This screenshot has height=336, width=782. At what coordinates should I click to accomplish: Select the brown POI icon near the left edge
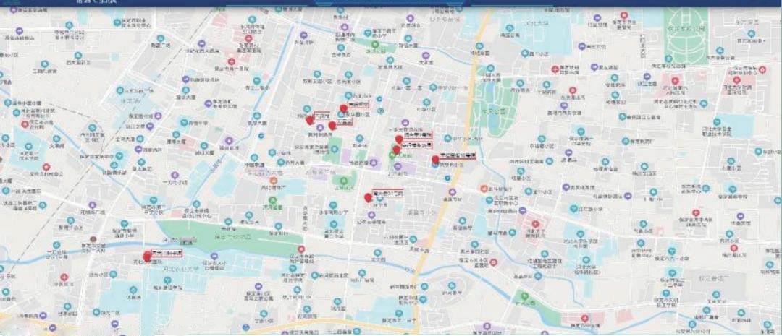92,239
